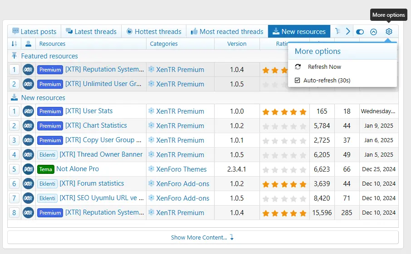The image size is (411, 254).
Task: Click the Dec 25, 2024 date cell
Action: 379,169
